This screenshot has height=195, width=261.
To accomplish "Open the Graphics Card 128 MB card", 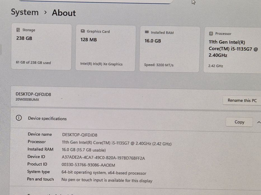I will coord(105,48).
